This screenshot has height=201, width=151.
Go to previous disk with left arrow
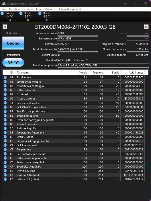pos(5,27)
